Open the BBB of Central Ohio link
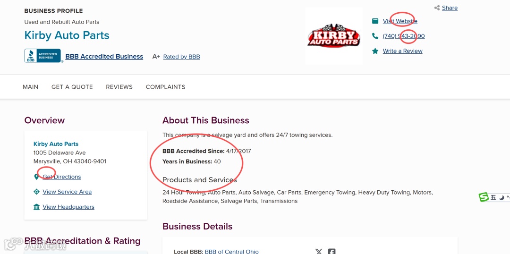 [x=231, y=251]
